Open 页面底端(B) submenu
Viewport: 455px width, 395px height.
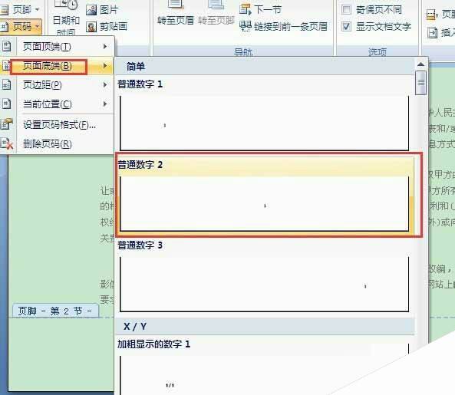tap(57, 66)
